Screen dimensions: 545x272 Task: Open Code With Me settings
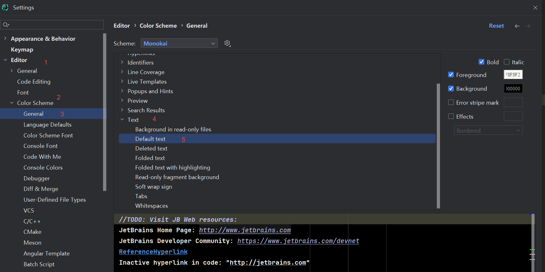coord(42,157)
